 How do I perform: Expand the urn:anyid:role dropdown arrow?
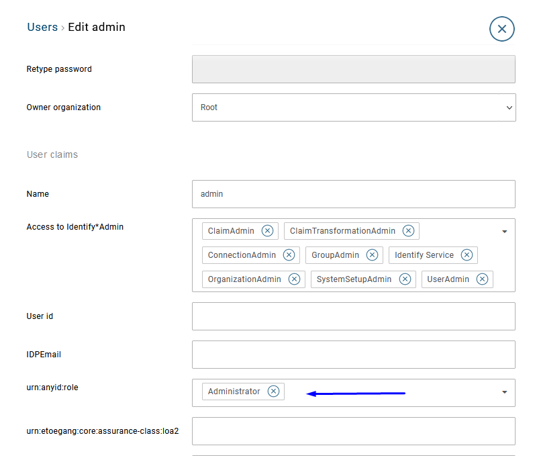pyautogui.click(x=505, y=392)
